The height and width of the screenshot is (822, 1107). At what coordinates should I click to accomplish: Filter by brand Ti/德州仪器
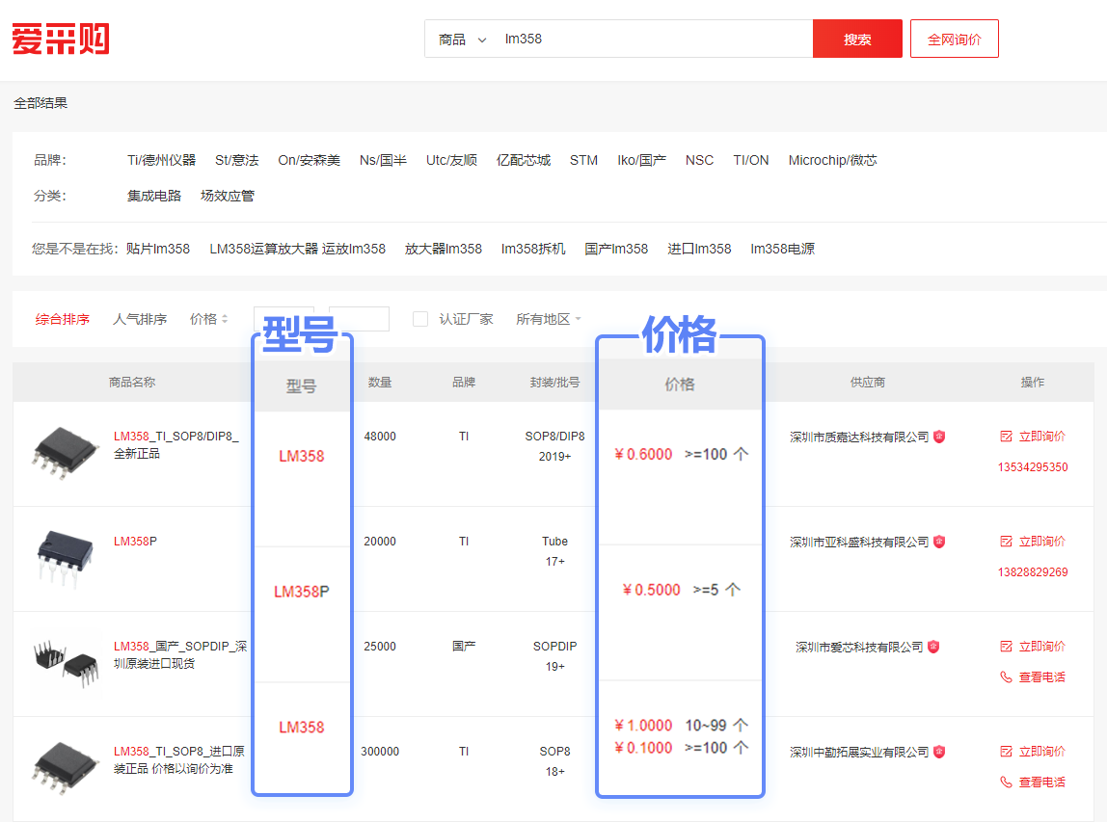(x=161, y=160)
